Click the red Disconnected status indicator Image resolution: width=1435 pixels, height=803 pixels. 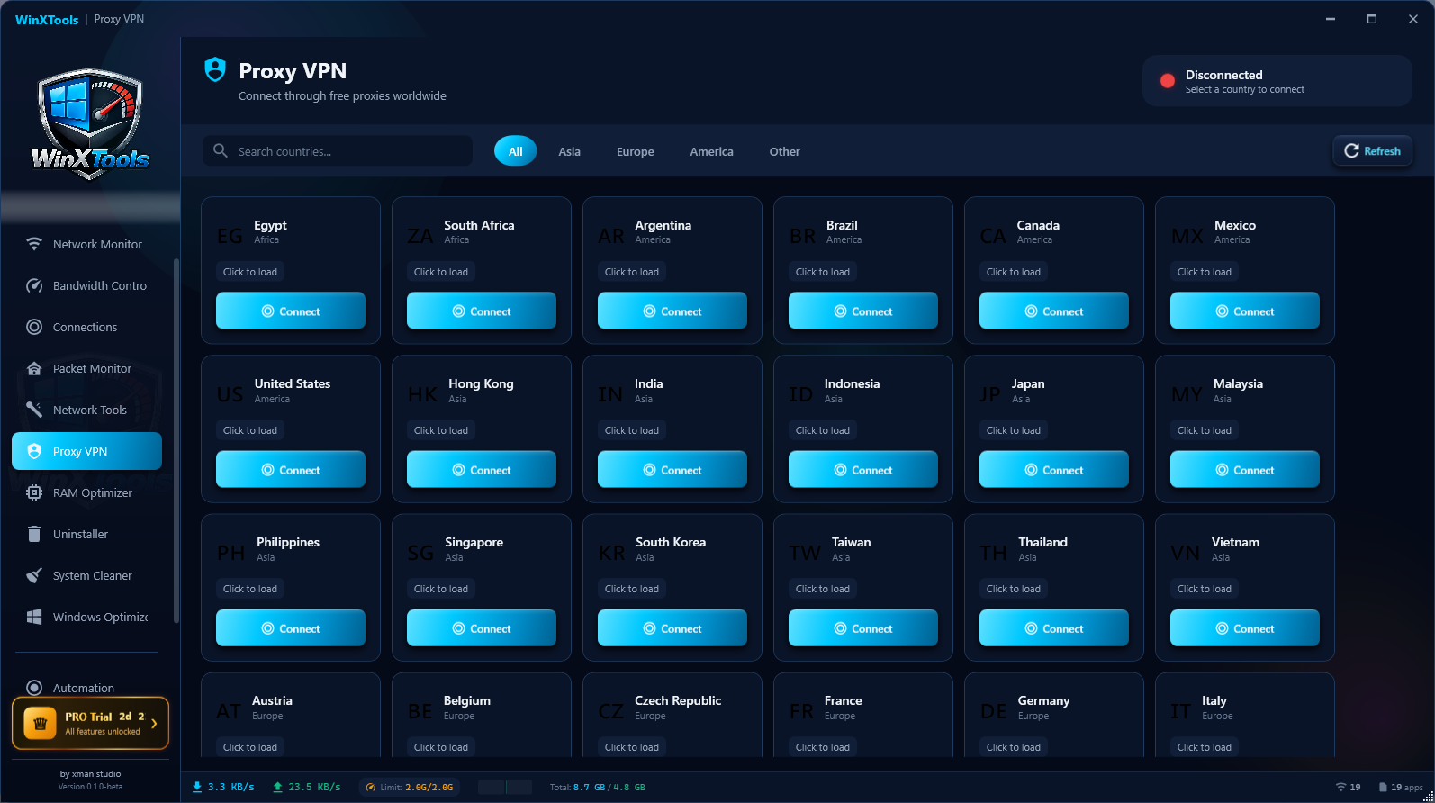click(x=1168, y=81)
